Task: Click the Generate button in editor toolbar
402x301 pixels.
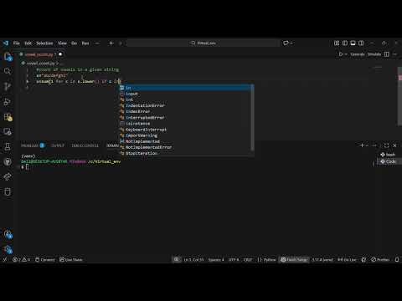Action: [358, 54]
